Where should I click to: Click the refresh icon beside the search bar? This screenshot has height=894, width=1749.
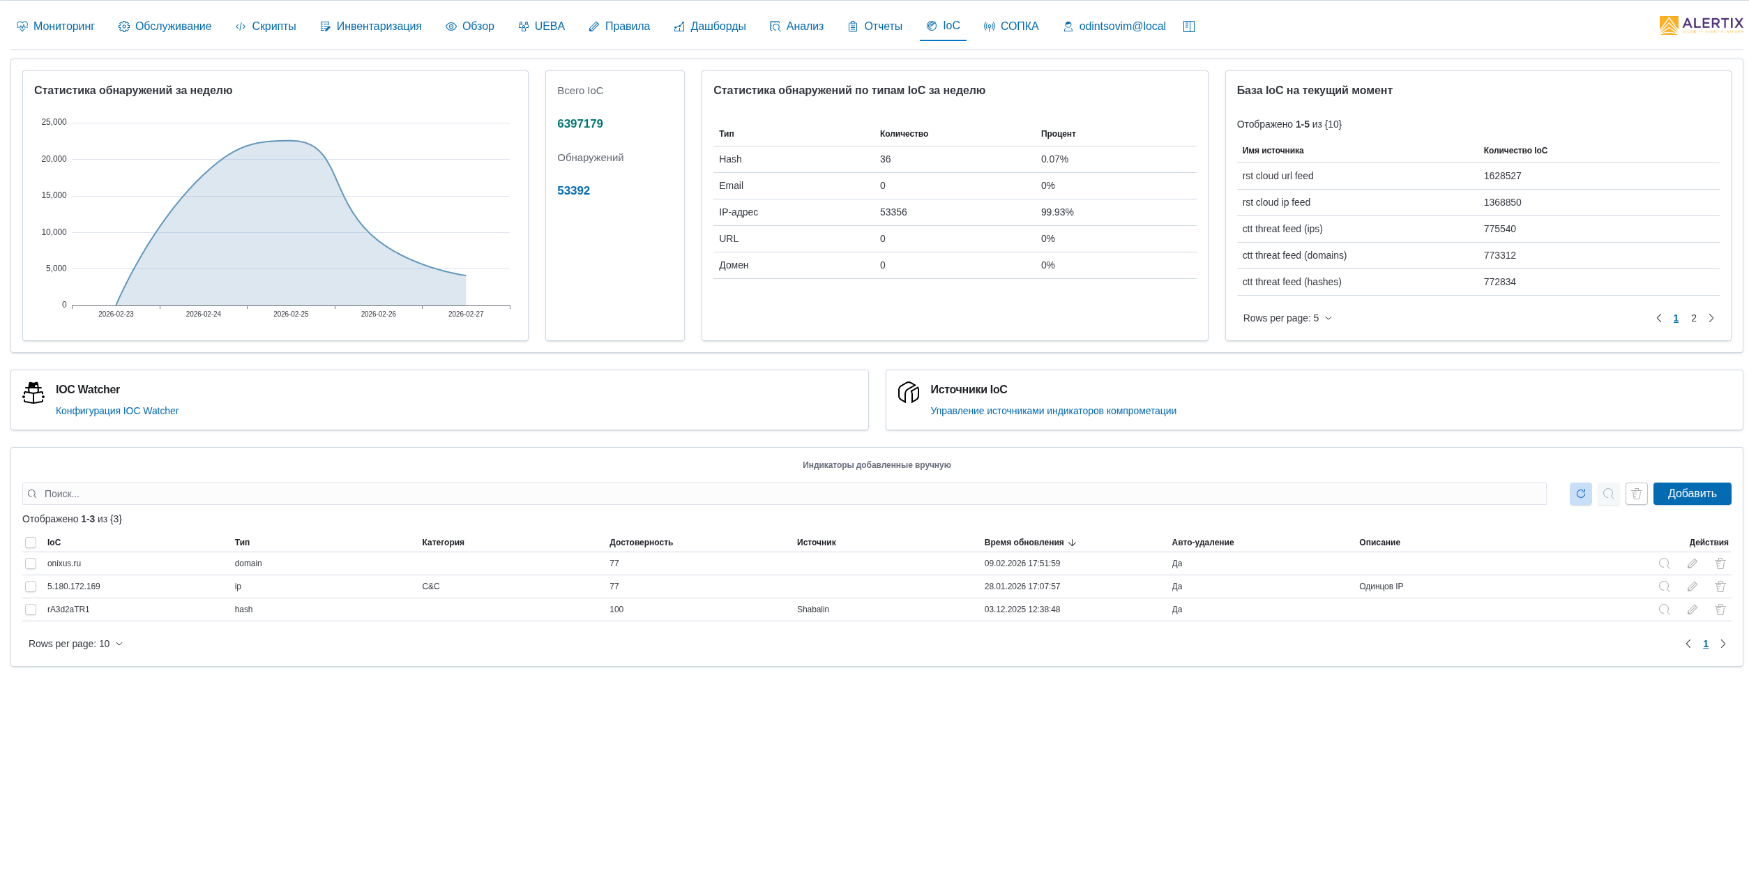[1580, 494]
